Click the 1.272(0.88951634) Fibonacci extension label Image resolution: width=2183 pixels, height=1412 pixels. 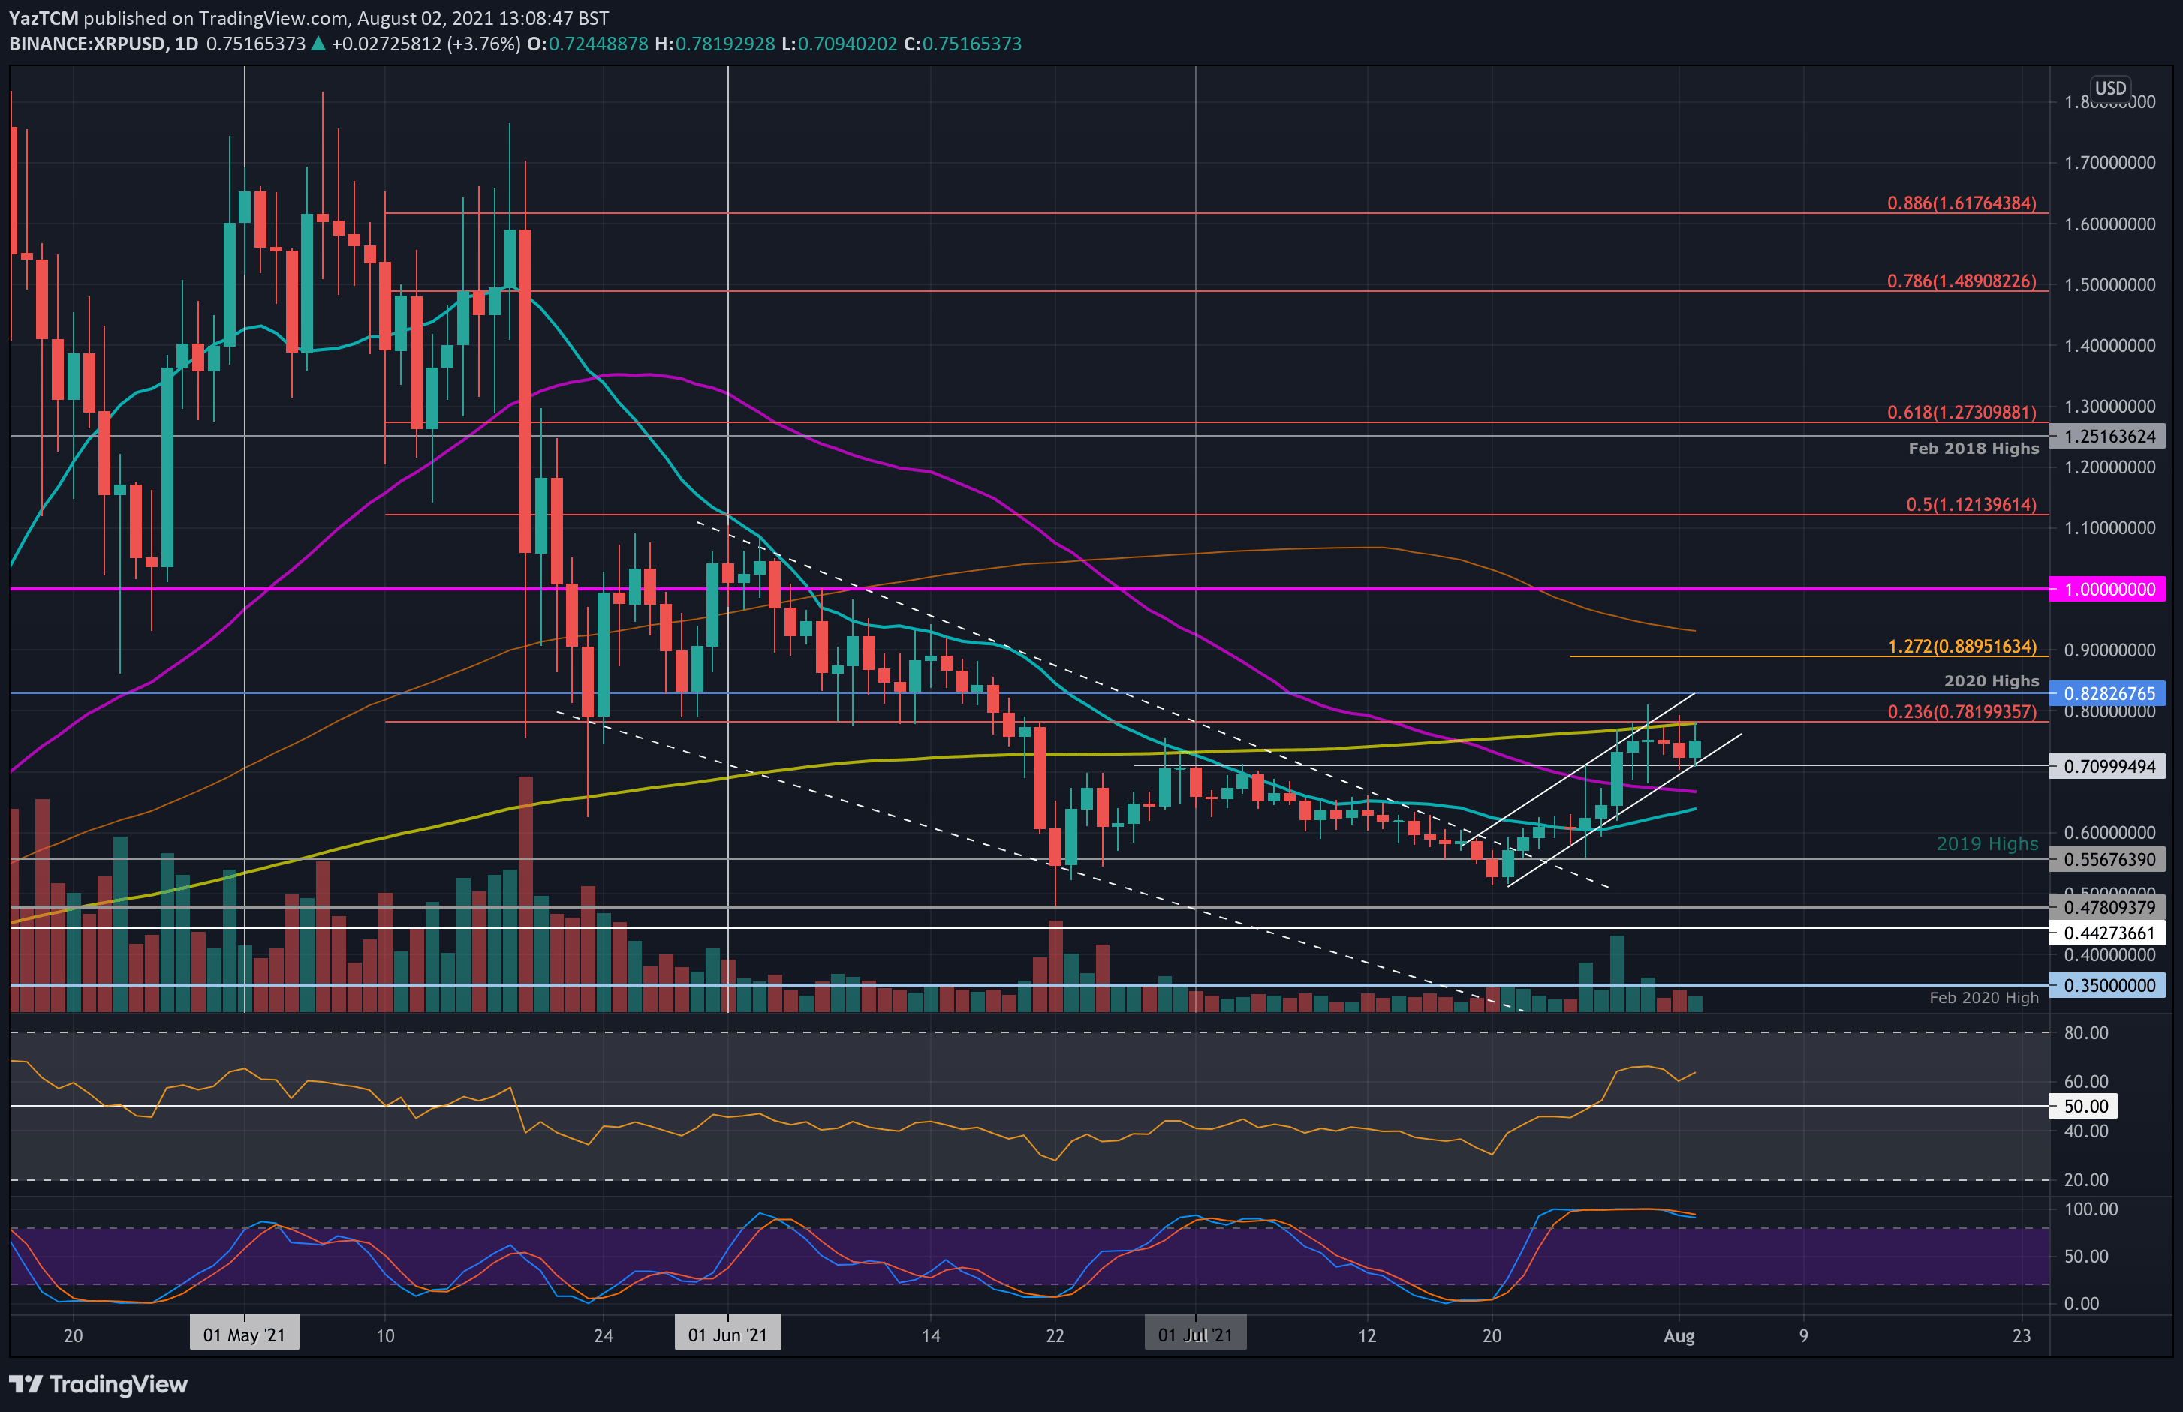1962,647
